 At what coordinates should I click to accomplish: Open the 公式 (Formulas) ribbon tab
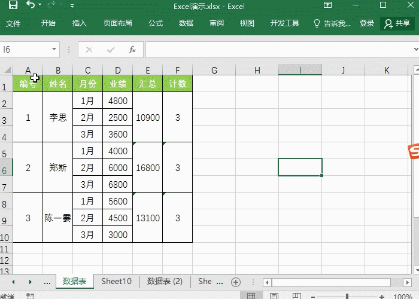(x=156, y=23)
